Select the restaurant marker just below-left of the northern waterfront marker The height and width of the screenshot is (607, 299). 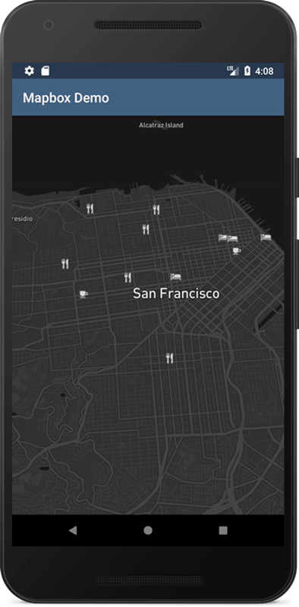146,229
